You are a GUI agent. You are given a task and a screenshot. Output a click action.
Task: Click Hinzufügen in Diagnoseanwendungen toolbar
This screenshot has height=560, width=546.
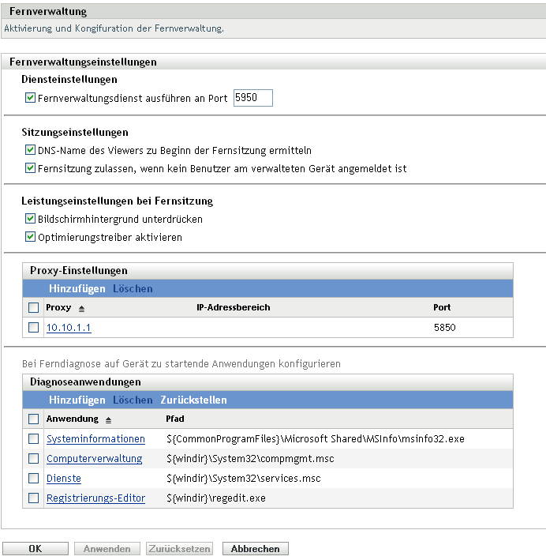pyautogui.click(x=77, y=400)
